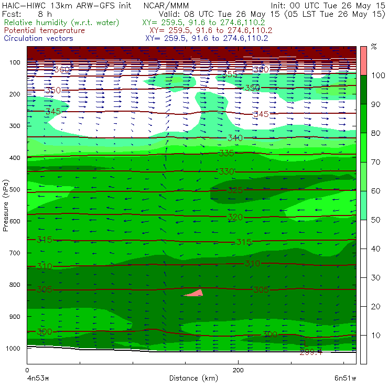Click the 'Pressure (hPa)' vertical axis label

tap(5, 206)
